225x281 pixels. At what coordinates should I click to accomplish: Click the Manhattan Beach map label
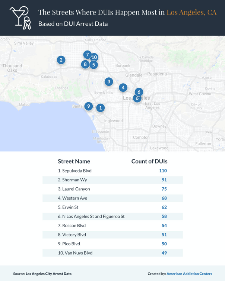pyautogui.click(x=101, y=140)
